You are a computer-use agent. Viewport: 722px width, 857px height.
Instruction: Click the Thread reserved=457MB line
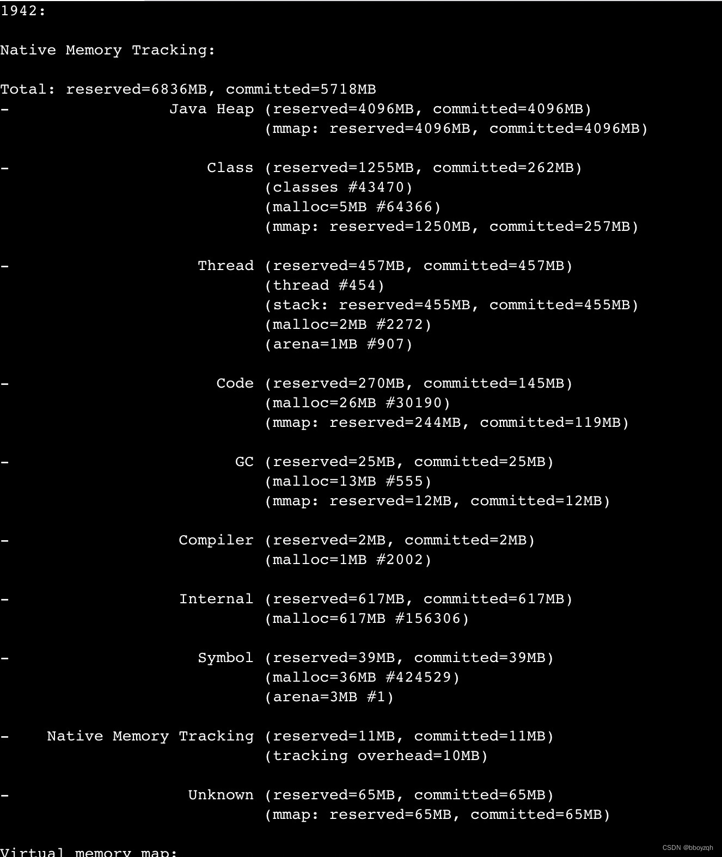[386, 266]
